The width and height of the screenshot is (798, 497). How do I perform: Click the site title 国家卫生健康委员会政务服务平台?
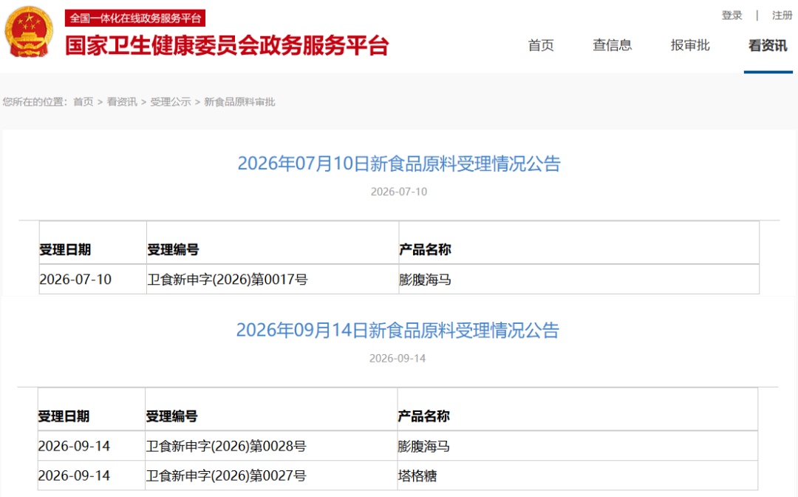227,45
